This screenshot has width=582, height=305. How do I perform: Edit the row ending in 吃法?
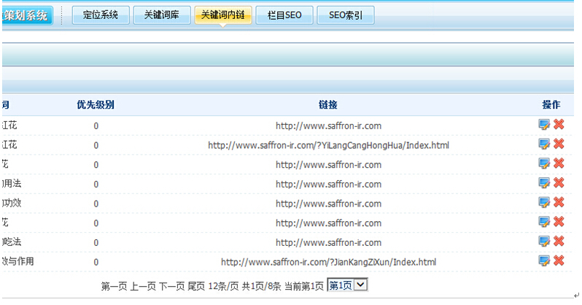tap(544, 242)
